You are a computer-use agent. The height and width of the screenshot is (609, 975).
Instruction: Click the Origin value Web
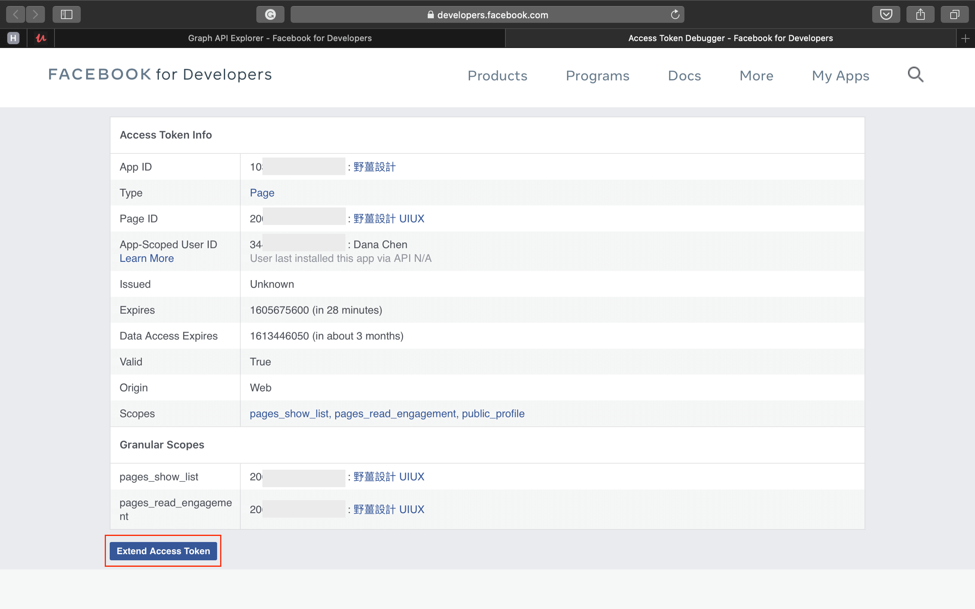pos(260,388)
